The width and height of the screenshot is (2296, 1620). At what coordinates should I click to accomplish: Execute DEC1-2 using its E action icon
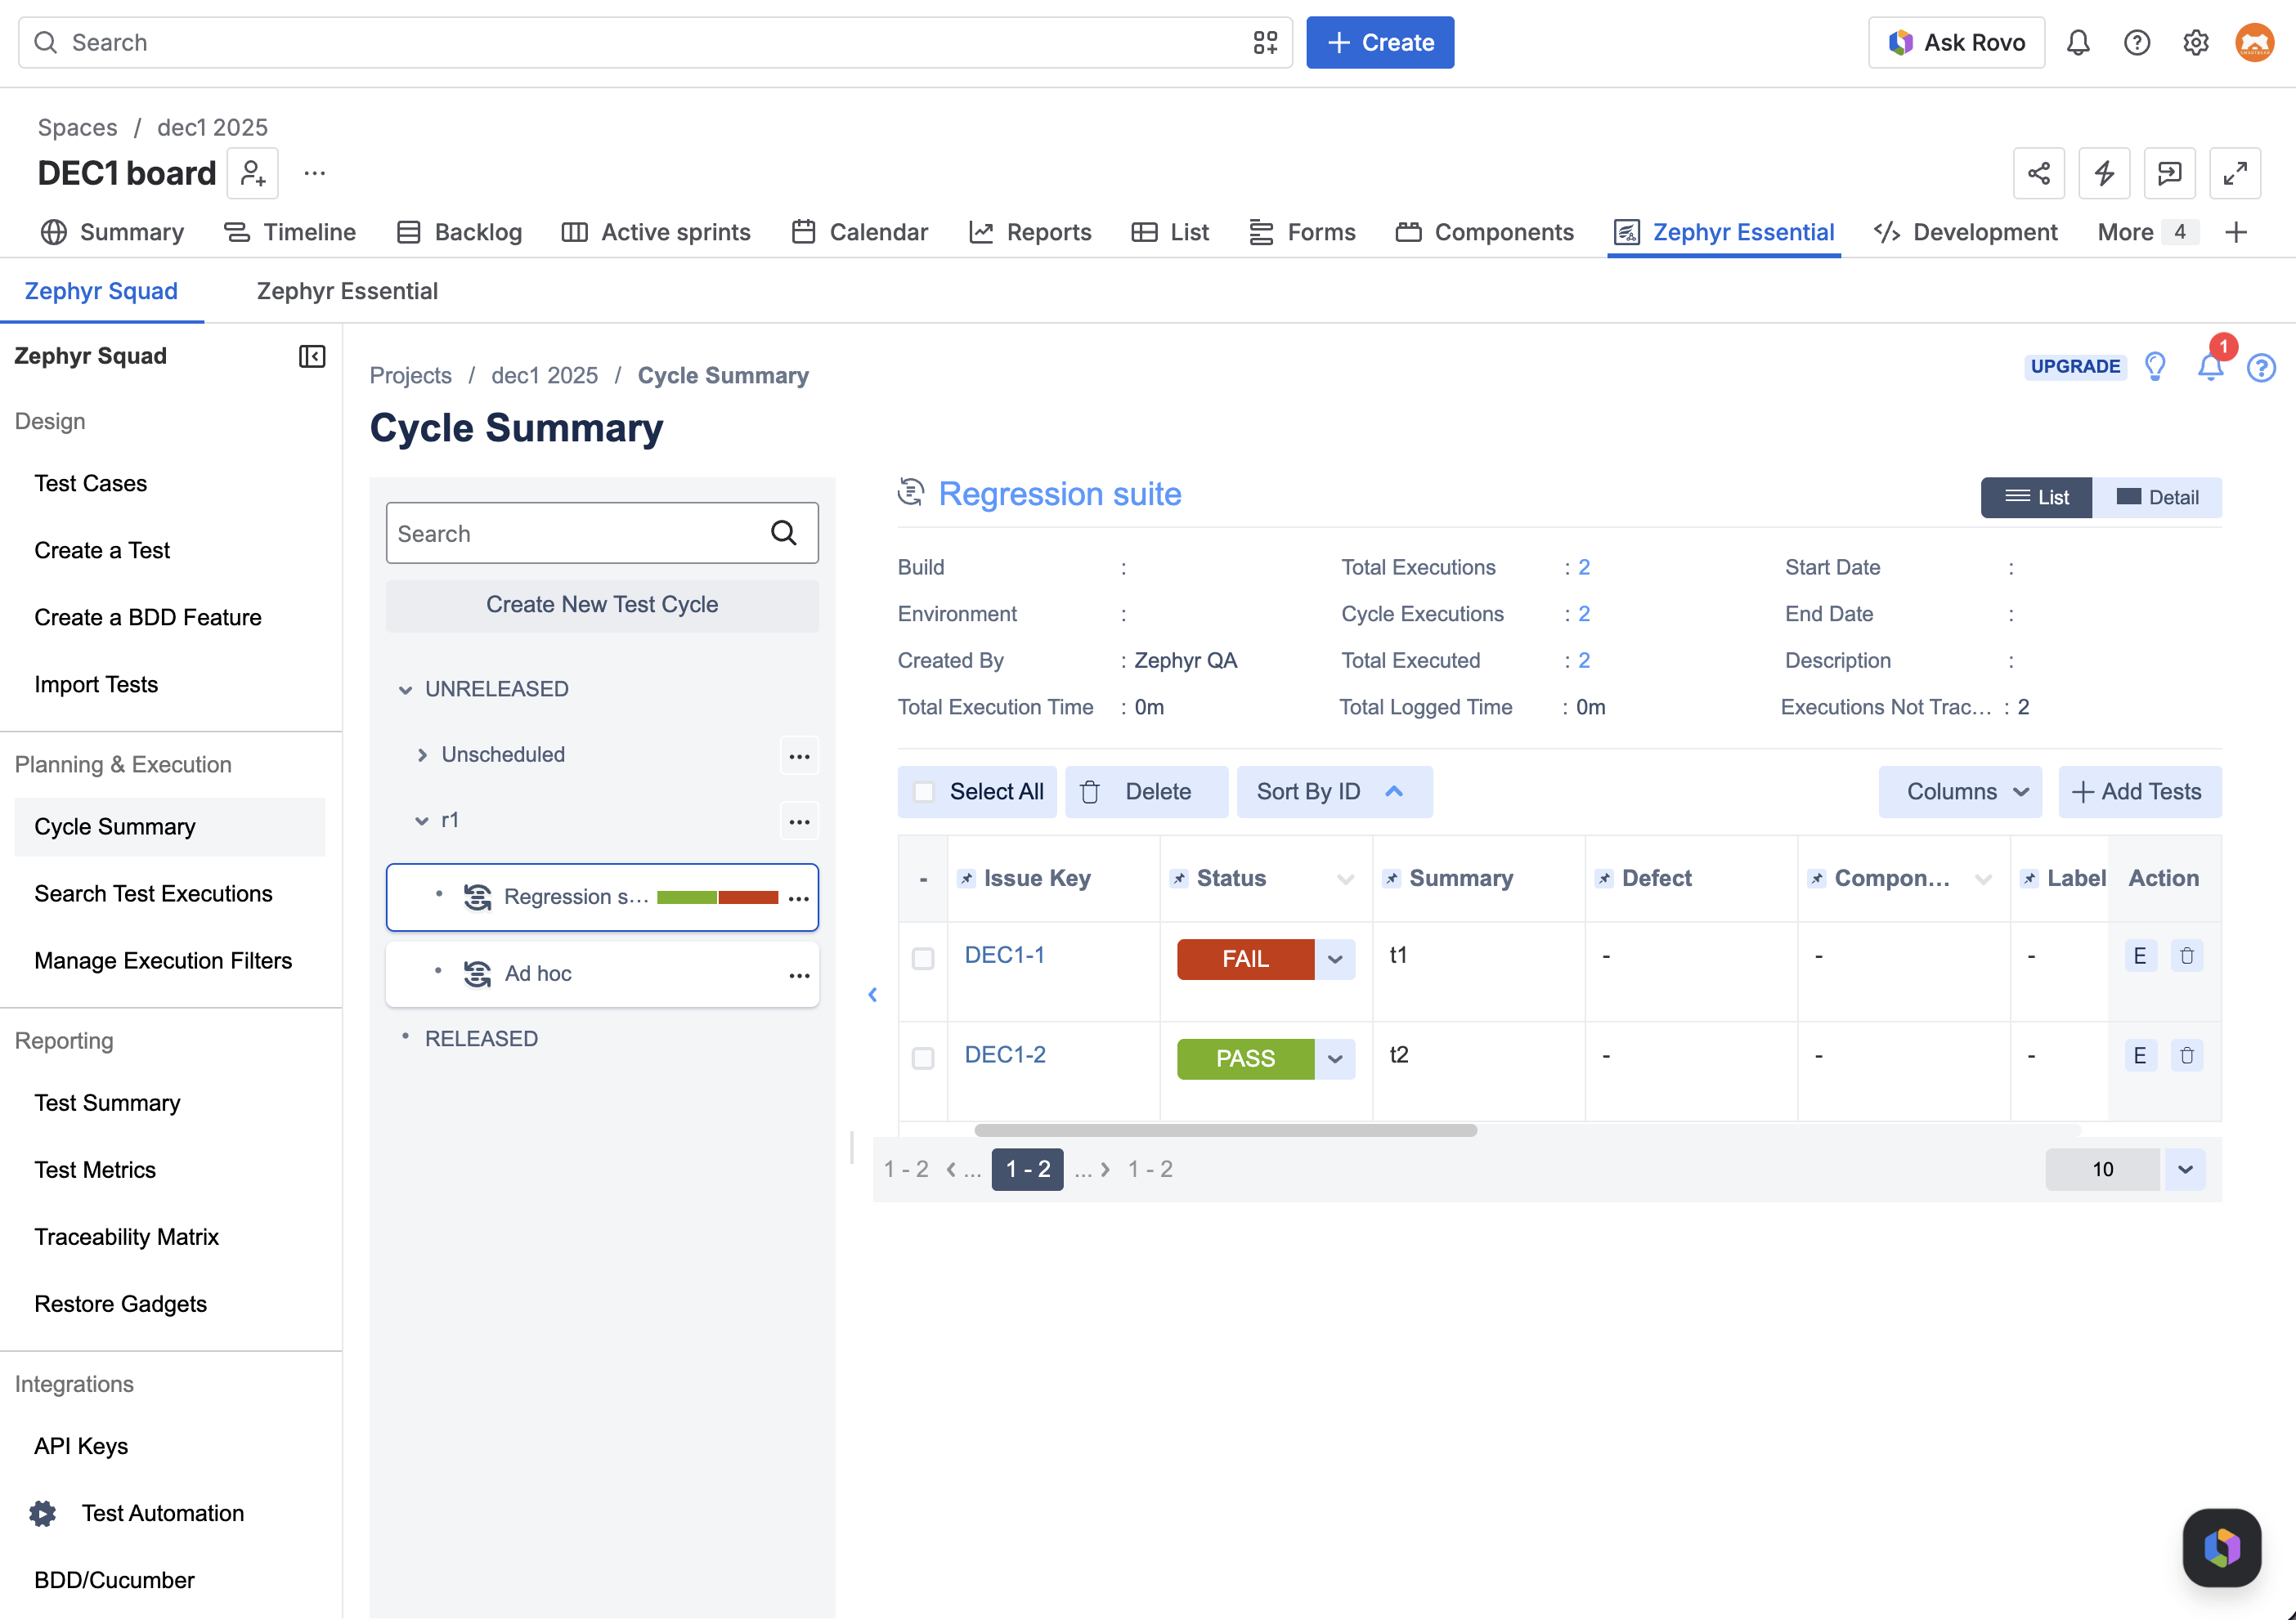click(2140, 1055)
